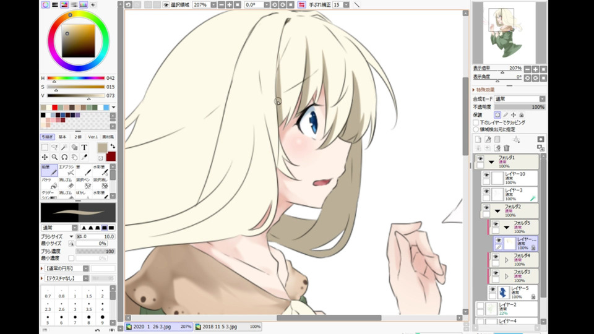Click the dark red background color swatch
This screenshot has width=594, height=334.
[111, 156]
